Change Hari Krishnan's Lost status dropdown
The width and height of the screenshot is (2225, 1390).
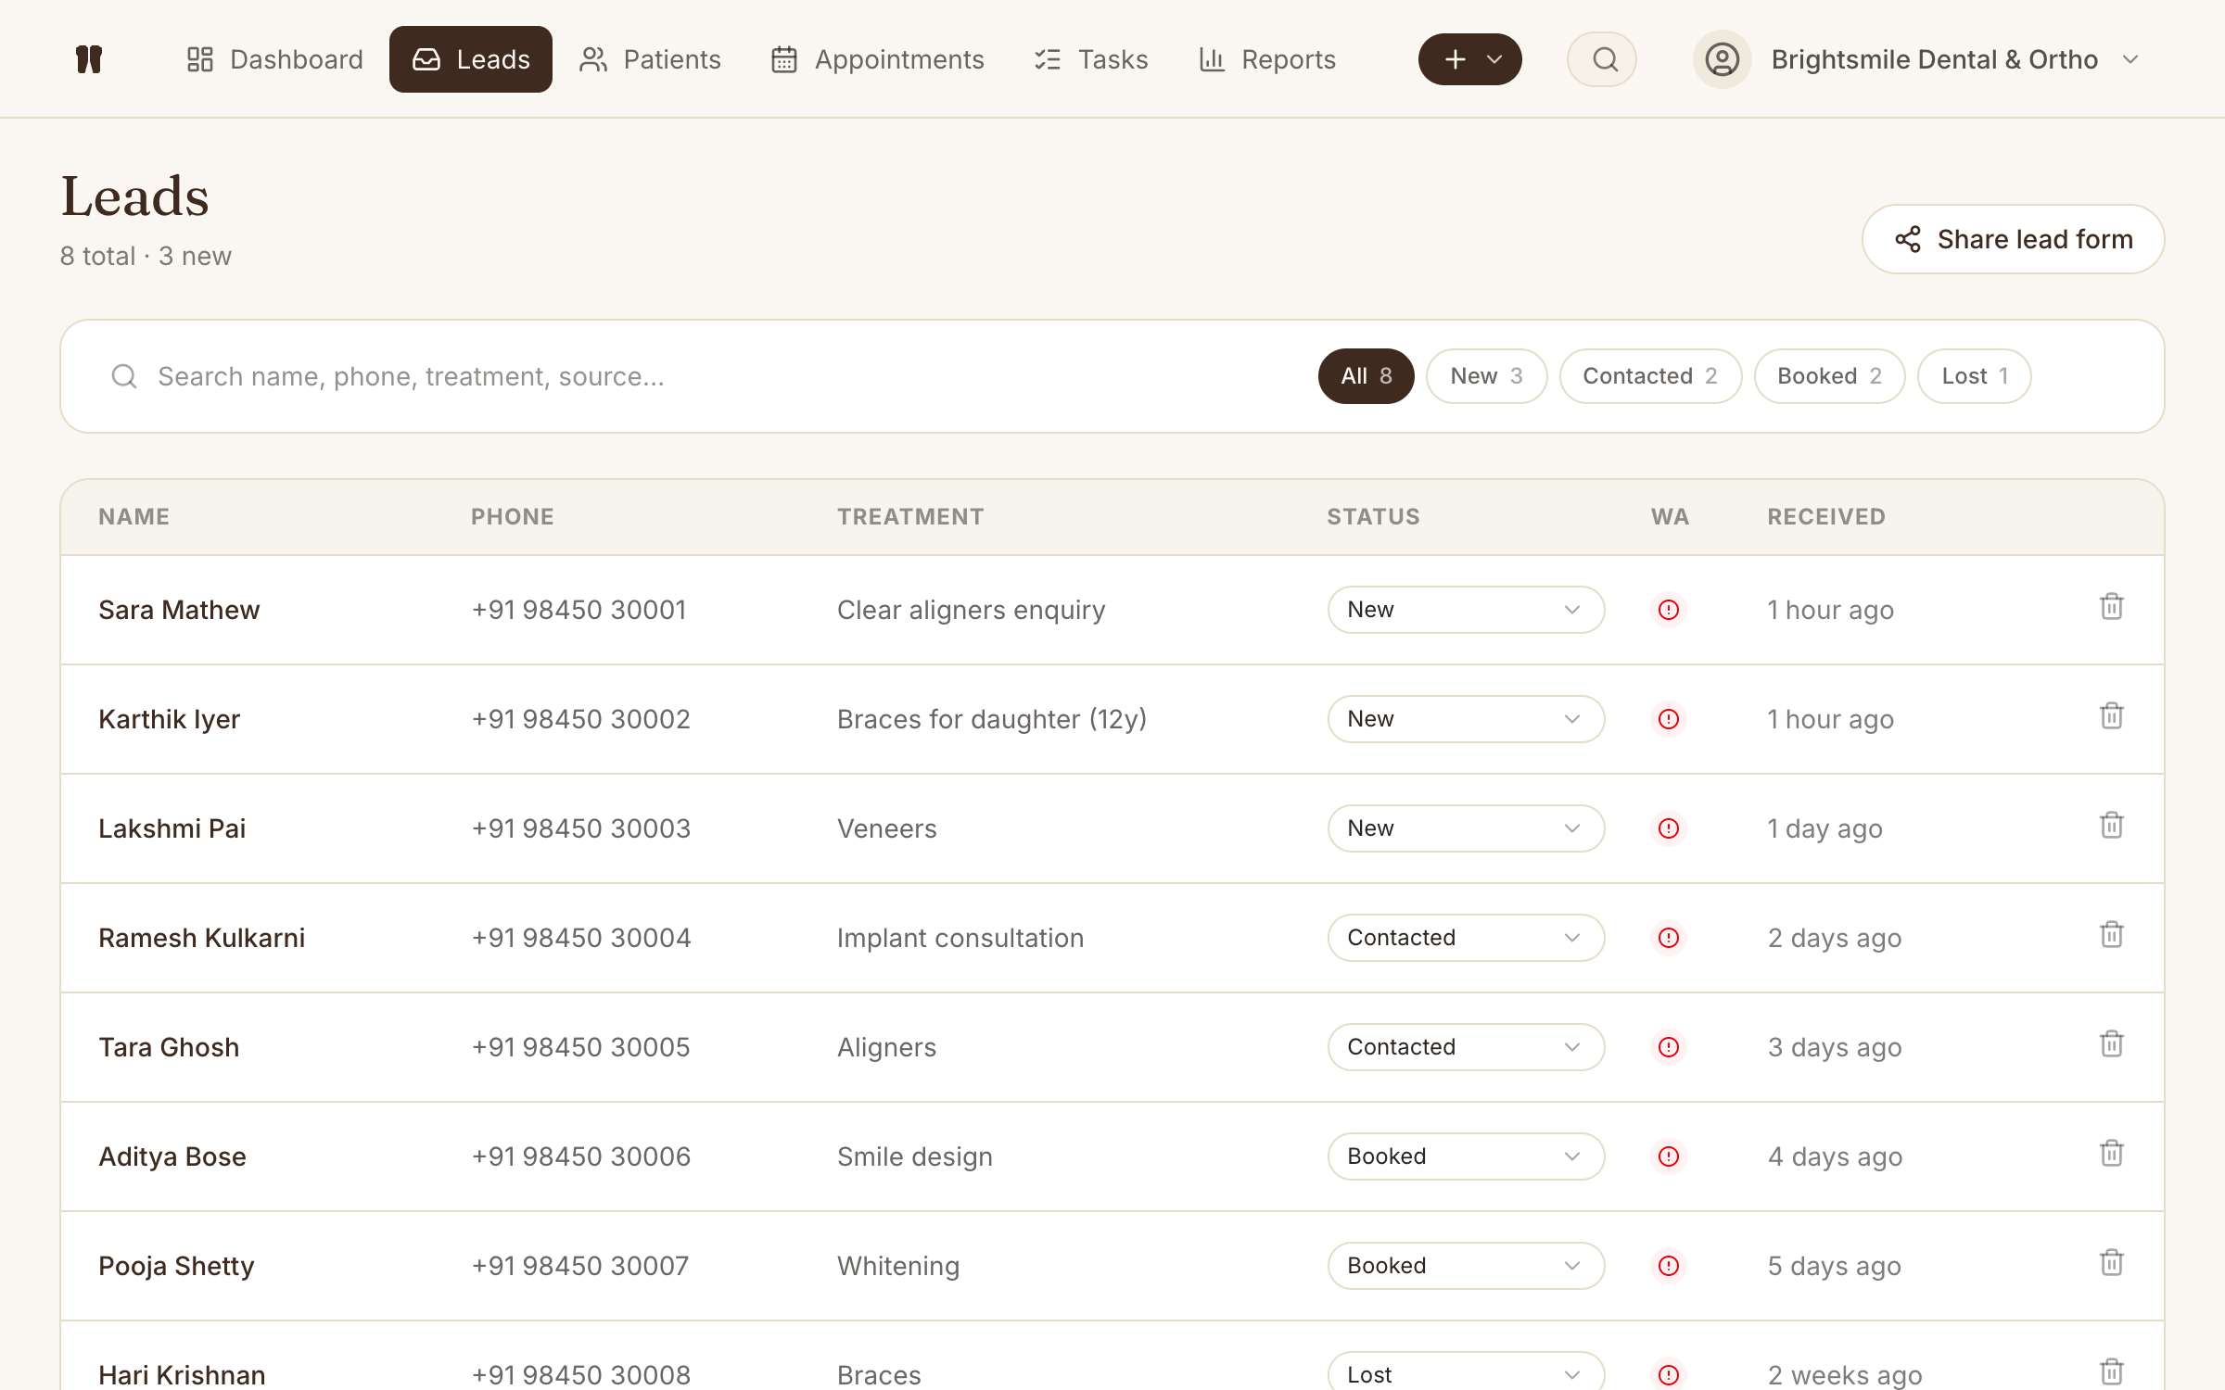click(x=1466, y=1371)
